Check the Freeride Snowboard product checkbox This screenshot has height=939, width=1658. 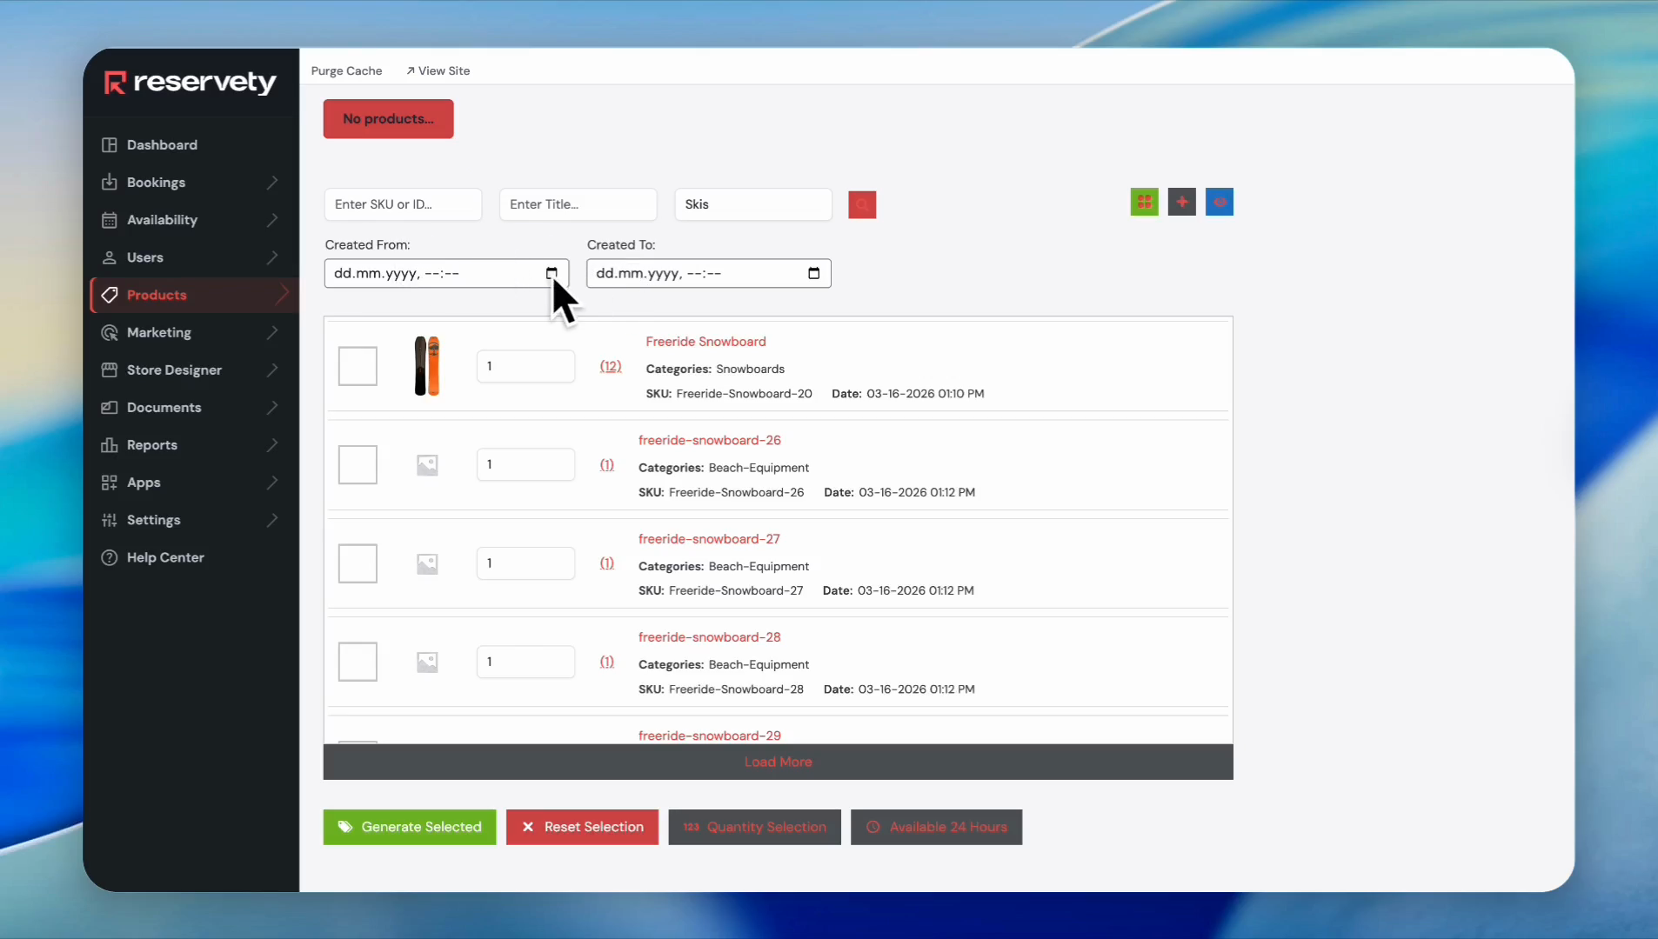click(x=358, y=366)
